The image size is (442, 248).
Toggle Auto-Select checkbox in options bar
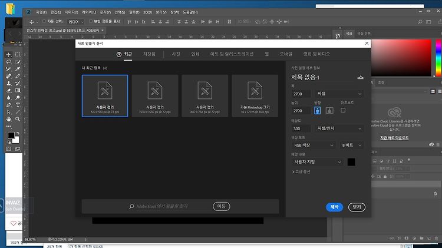44,21
